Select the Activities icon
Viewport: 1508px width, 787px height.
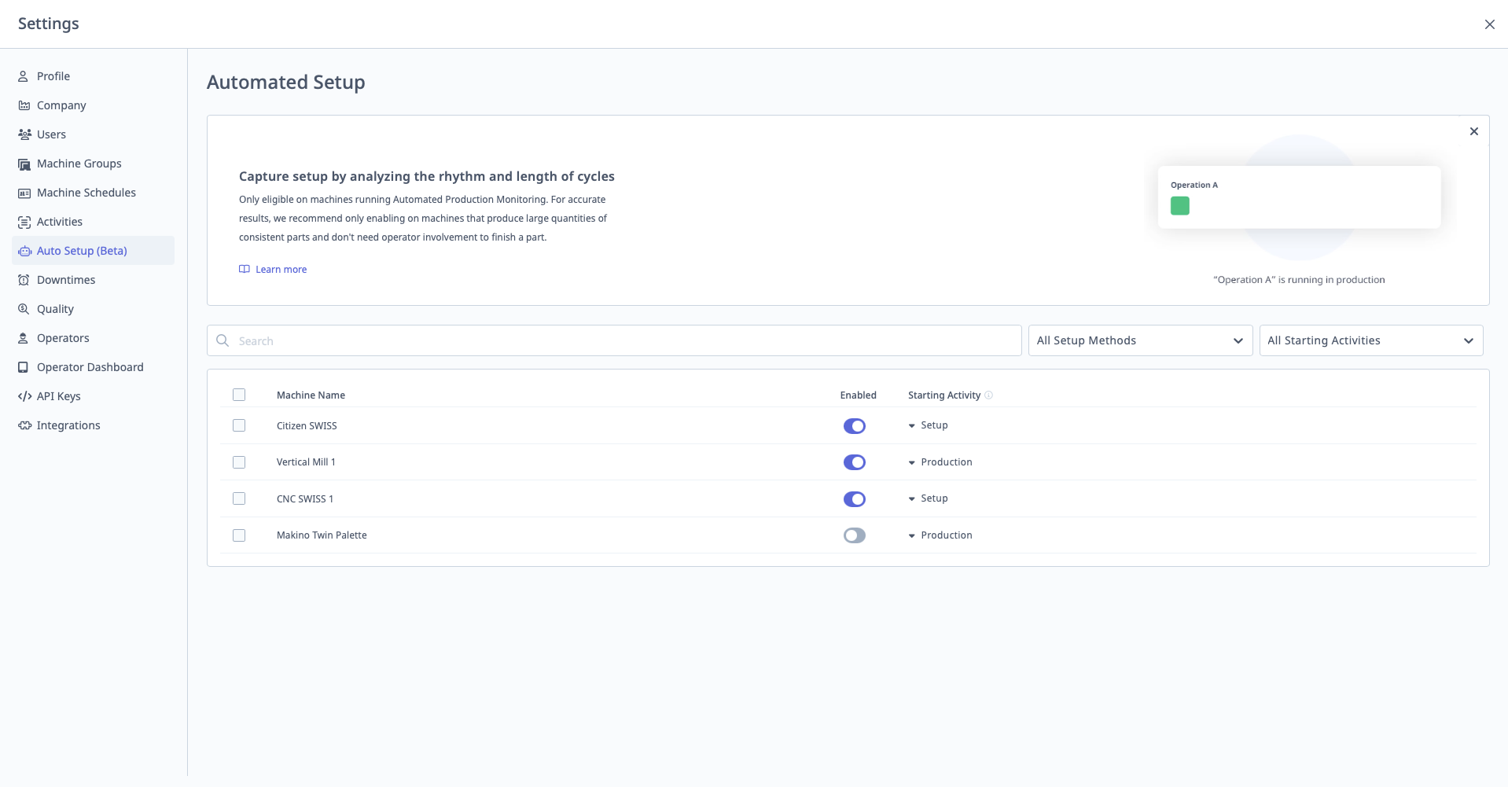23,222
